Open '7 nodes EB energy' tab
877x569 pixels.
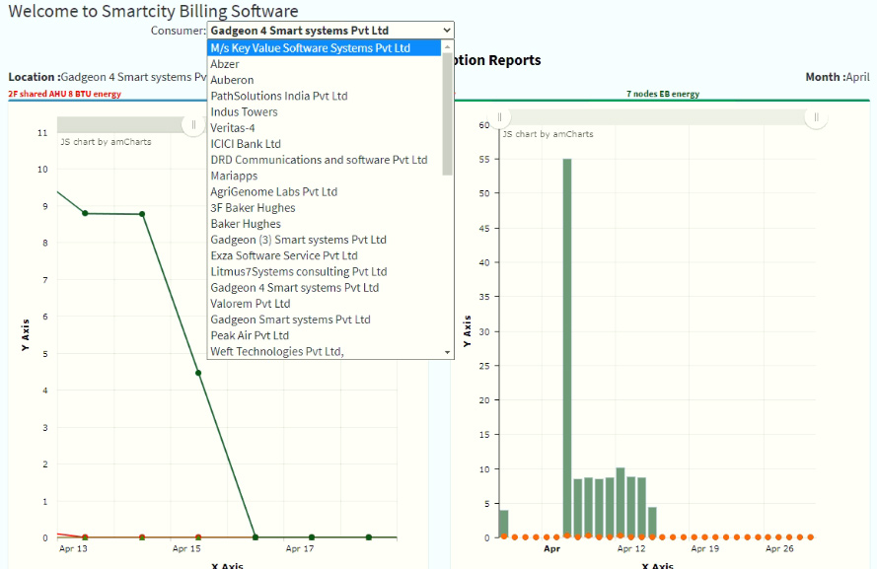pyautogui.click(x=662, y=95)
